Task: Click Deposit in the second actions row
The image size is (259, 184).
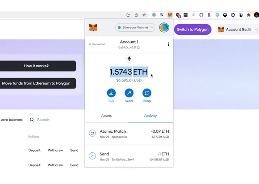Action: [x=34, y=165]
